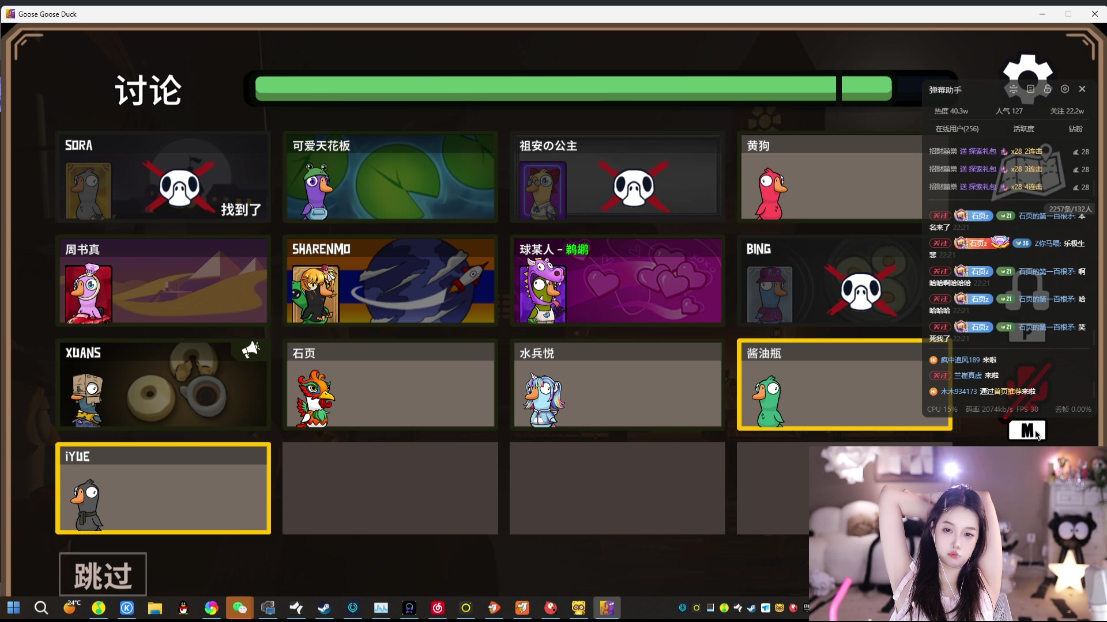This screenshot has height=622, width=1107.
Task: Choose the 球某人 player card
Action: tap(617, 280)
